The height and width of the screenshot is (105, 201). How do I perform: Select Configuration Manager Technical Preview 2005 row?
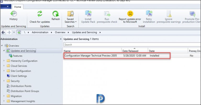point(132,56)
